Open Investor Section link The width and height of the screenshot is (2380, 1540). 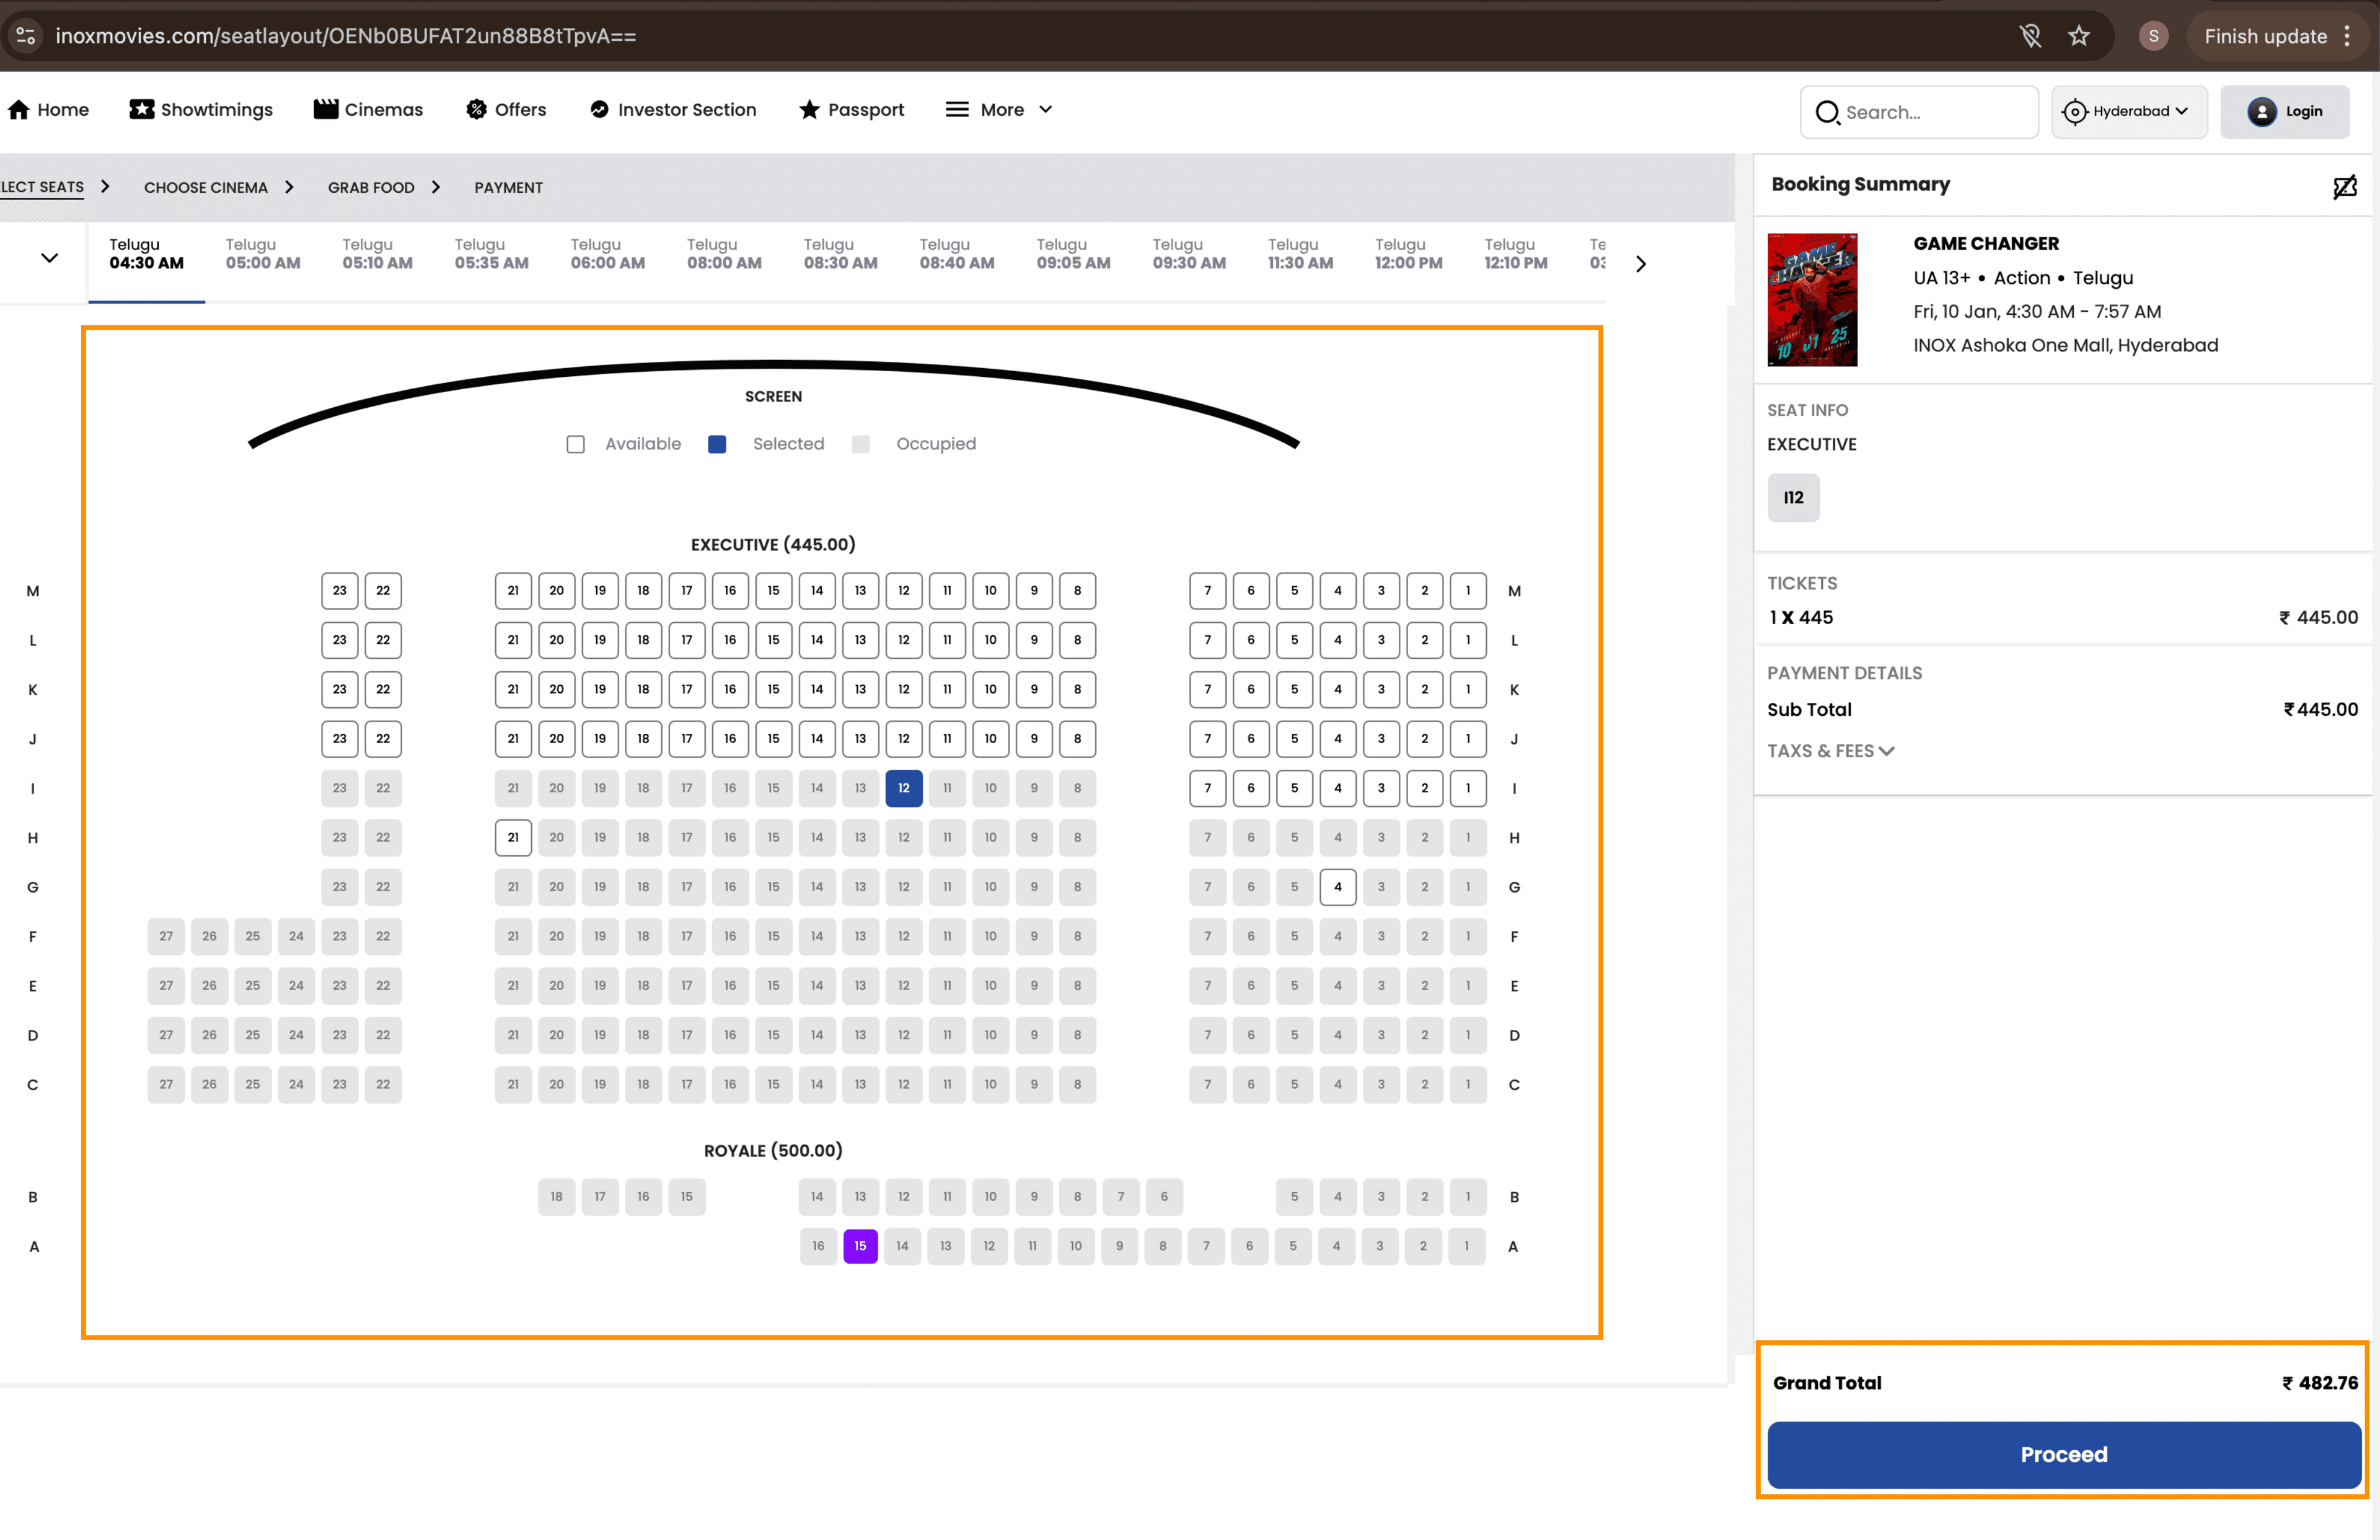(673, 109)
